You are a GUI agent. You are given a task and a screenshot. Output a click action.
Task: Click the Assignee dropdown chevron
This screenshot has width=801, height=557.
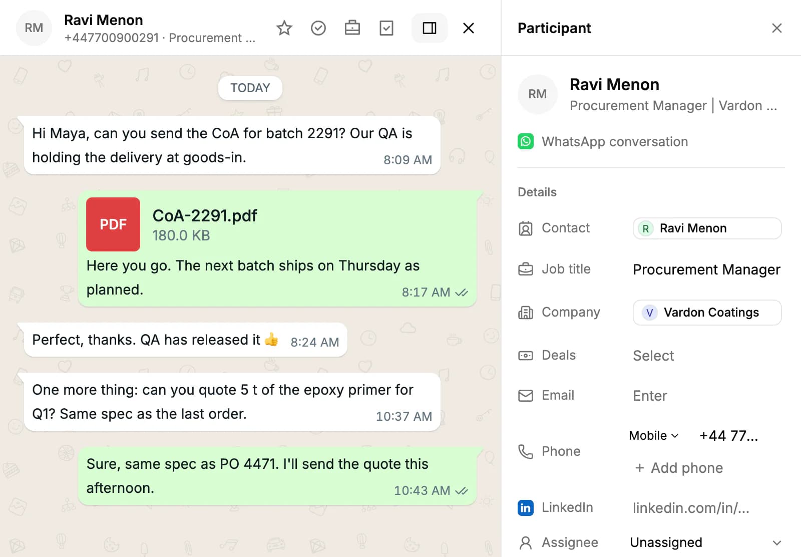coord(777,543)
